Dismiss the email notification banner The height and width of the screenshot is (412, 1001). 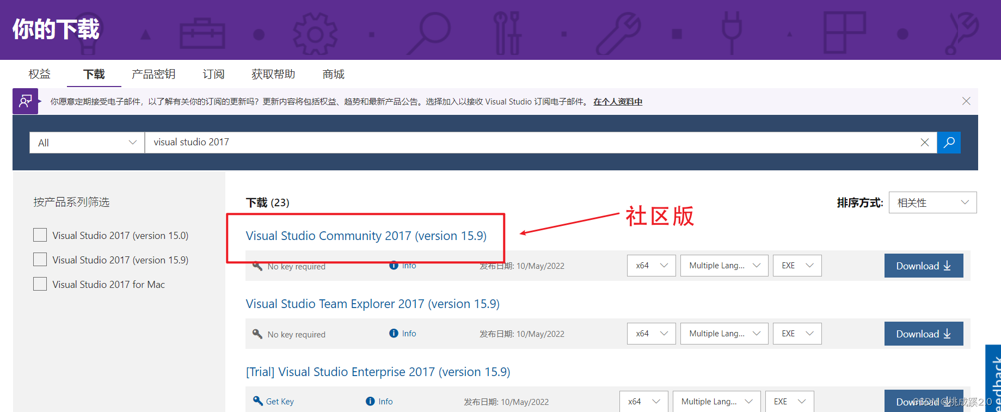966,101
